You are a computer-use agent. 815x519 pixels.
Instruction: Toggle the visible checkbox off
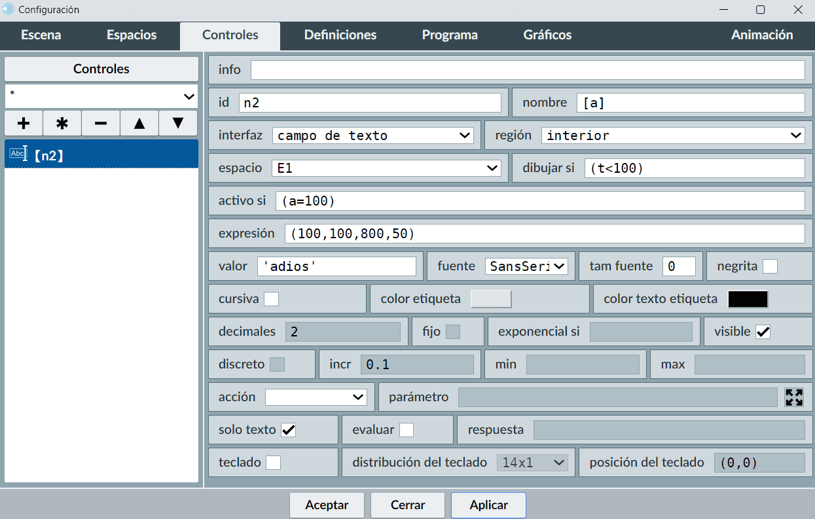(763, 332)
